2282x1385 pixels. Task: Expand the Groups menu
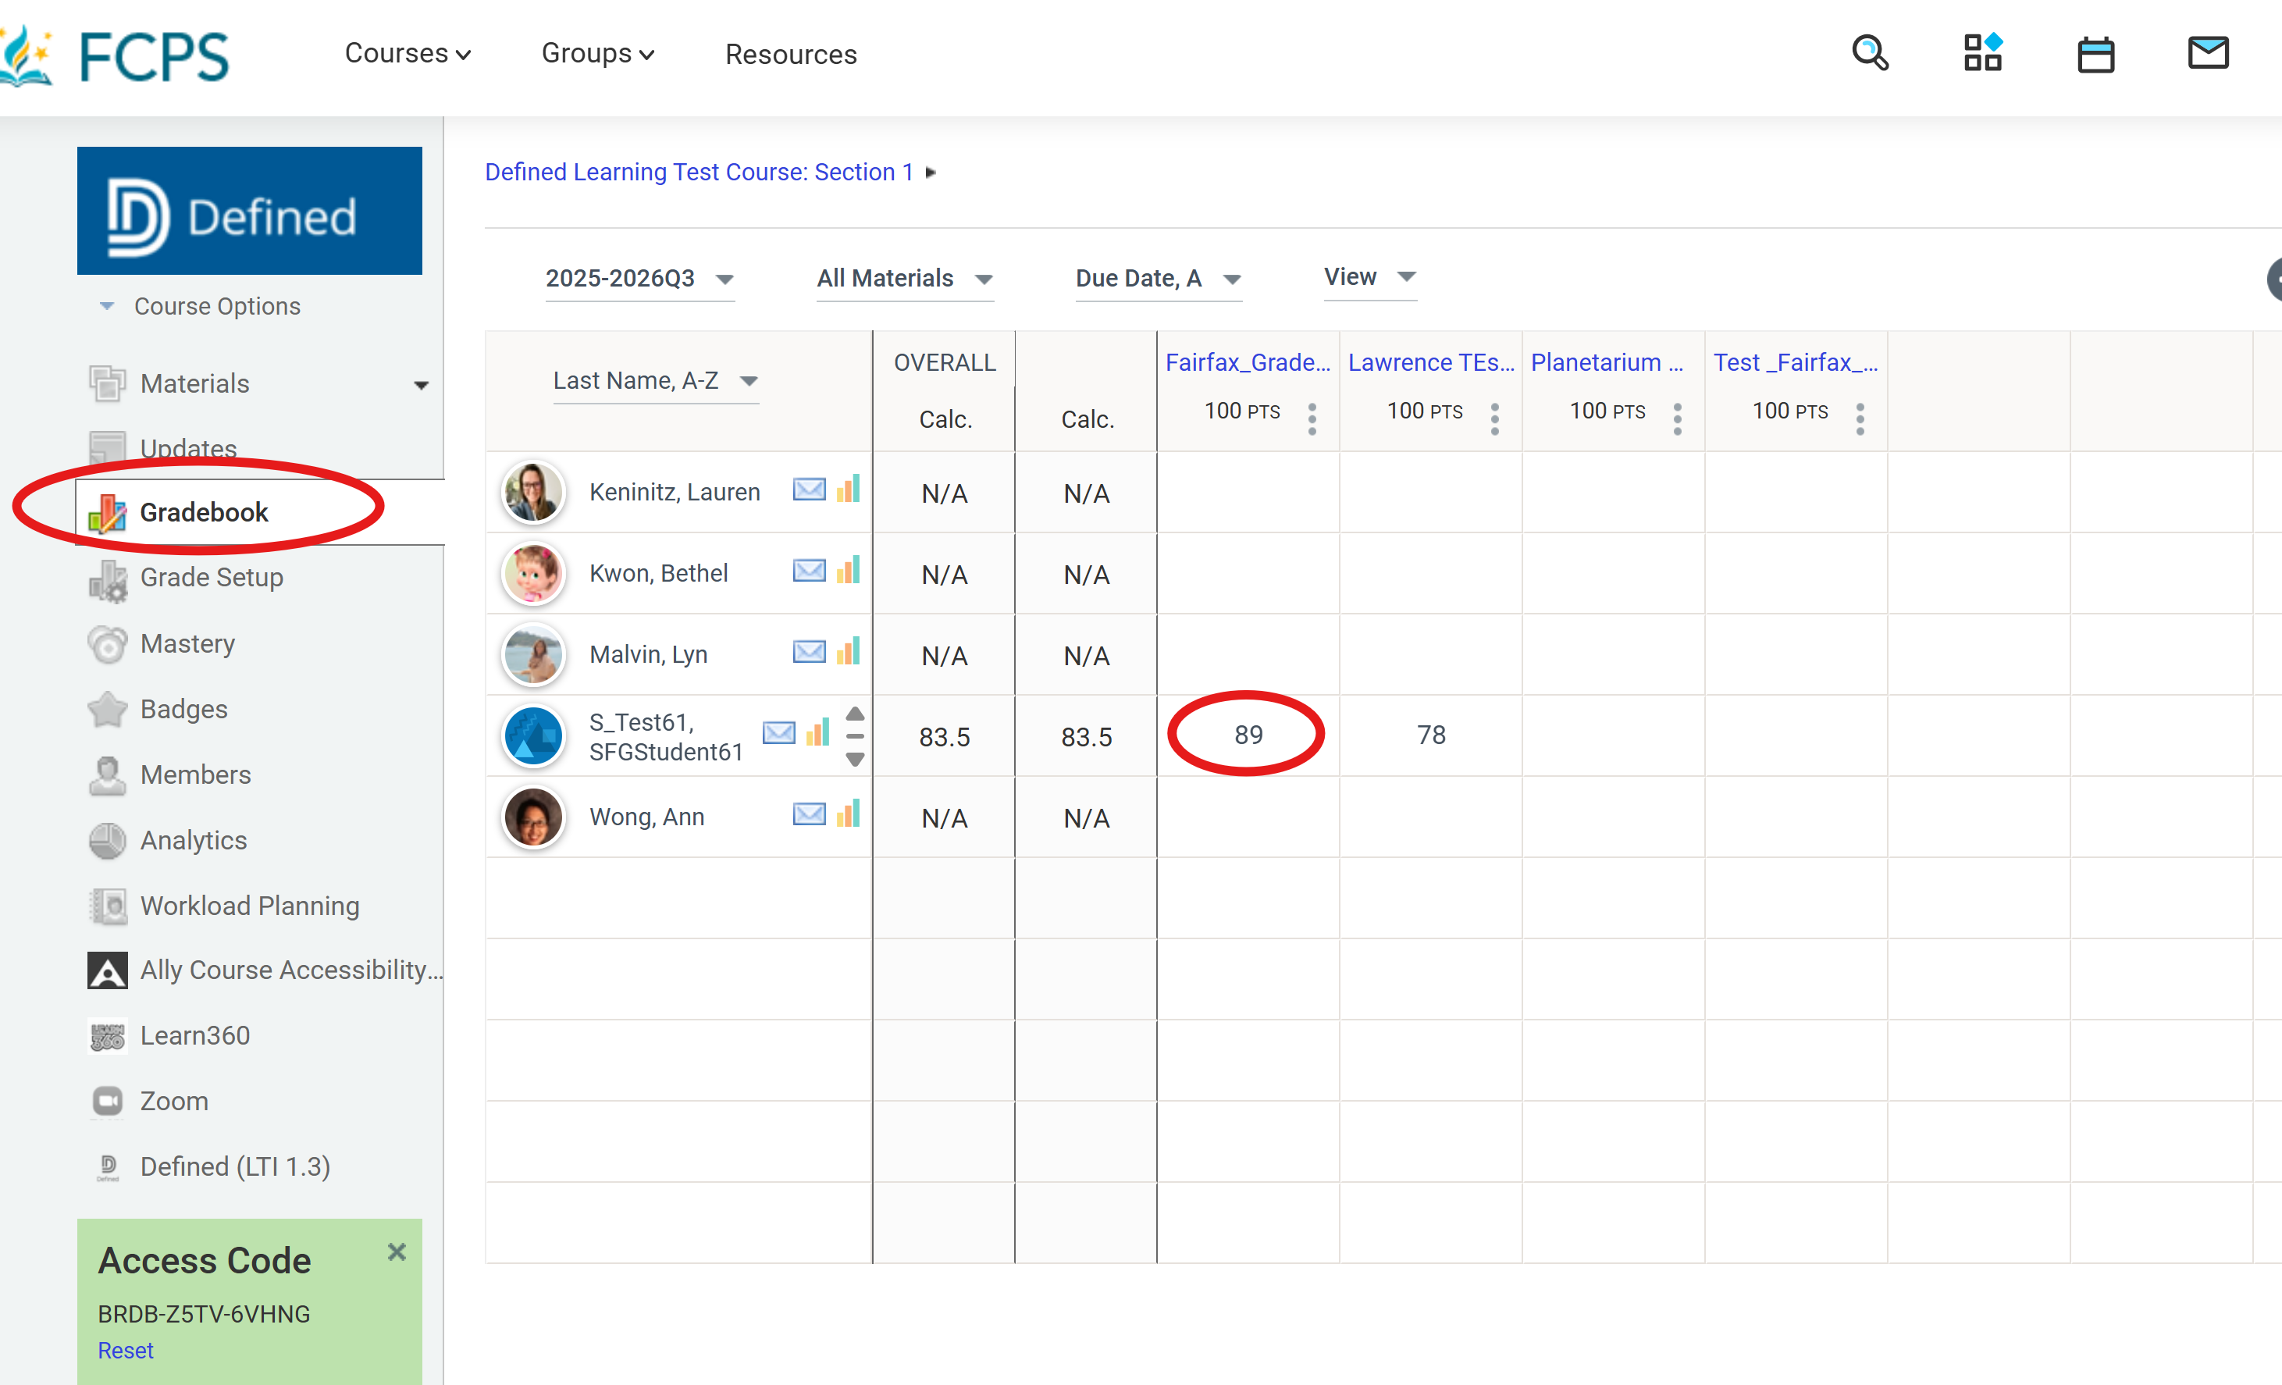click(597, 54)
